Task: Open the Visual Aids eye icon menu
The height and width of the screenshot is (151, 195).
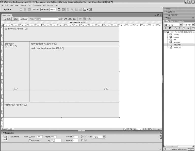Action: [89, 19]
